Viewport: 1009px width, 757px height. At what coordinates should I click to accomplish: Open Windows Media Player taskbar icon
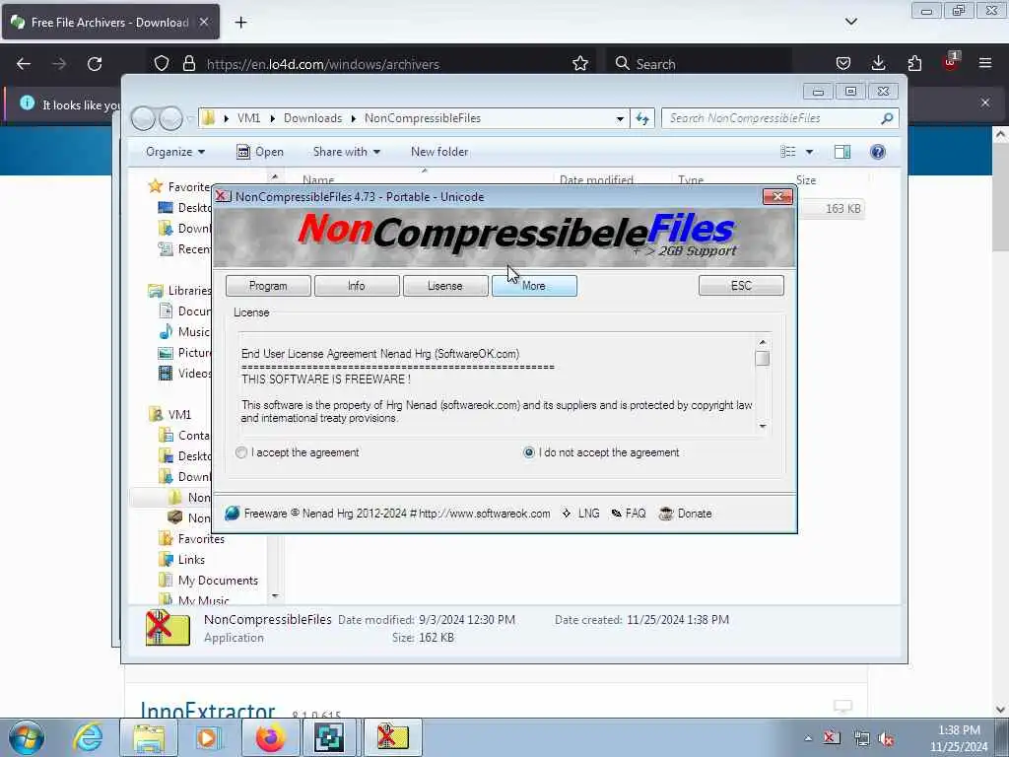pyautogui.click(x=209, y=737)
